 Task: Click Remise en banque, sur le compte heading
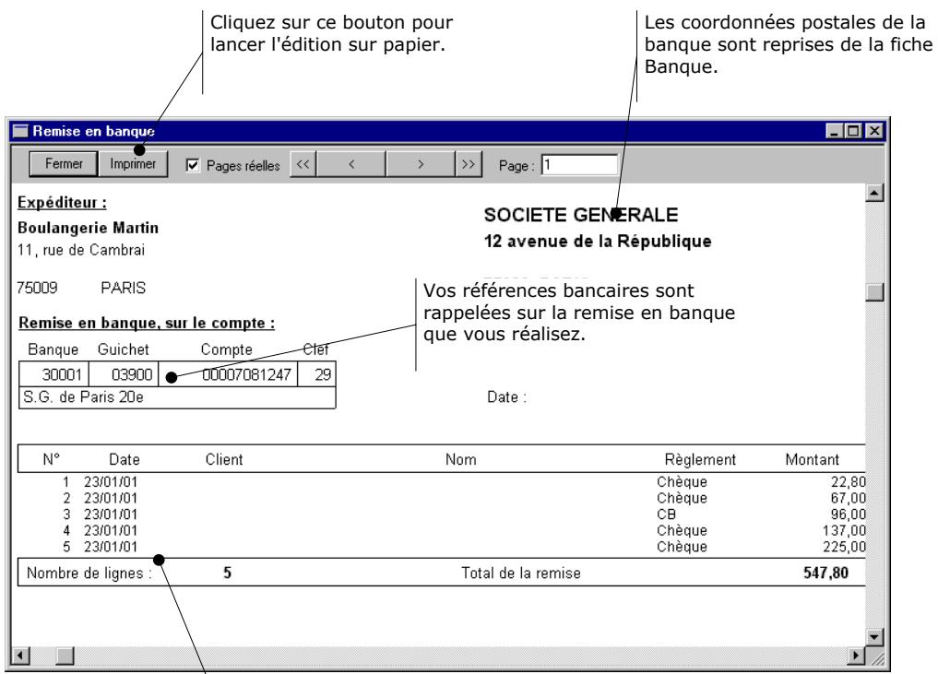tap(147, 323)
